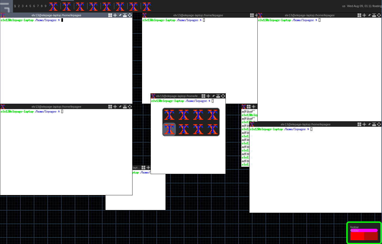Image resolution: width=382 pixels, height=244 pixels.
Task: Click the 'foobar' notification title
Action: [354, 227]
